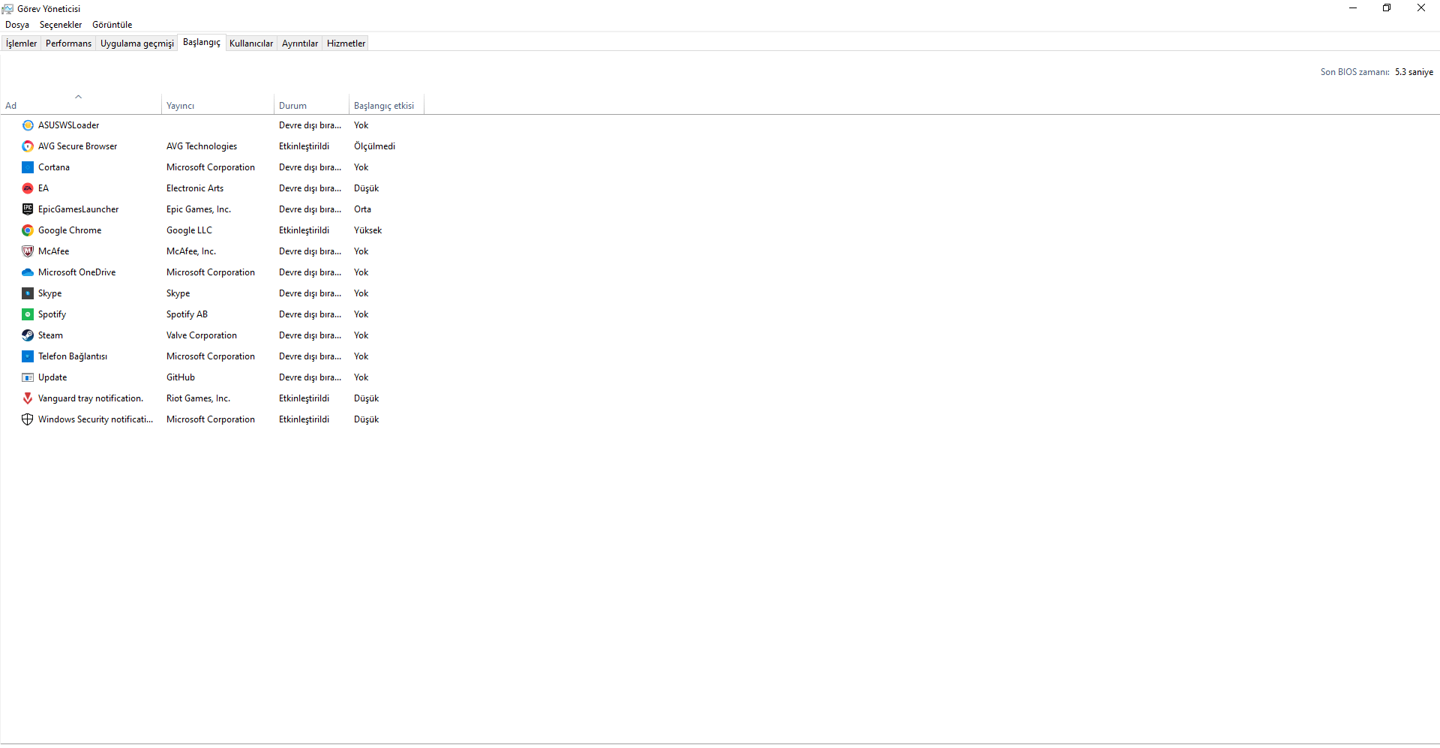
Task: Select the Steam icon
Action: (x=28, y=335)
